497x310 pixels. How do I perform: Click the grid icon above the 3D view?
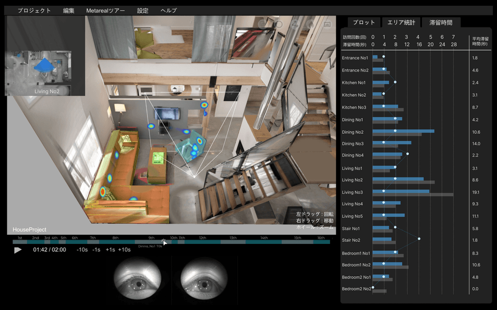tap(262, 24)
